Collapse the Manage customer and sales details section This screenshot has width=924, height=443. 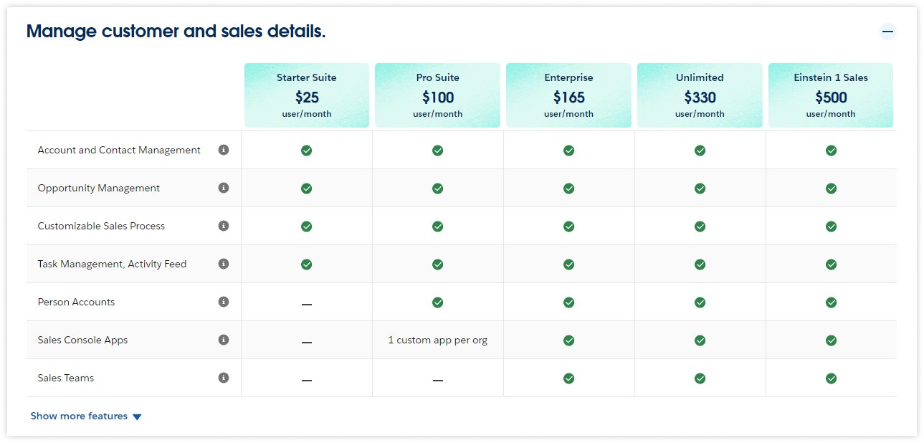[x=887, y=32]
